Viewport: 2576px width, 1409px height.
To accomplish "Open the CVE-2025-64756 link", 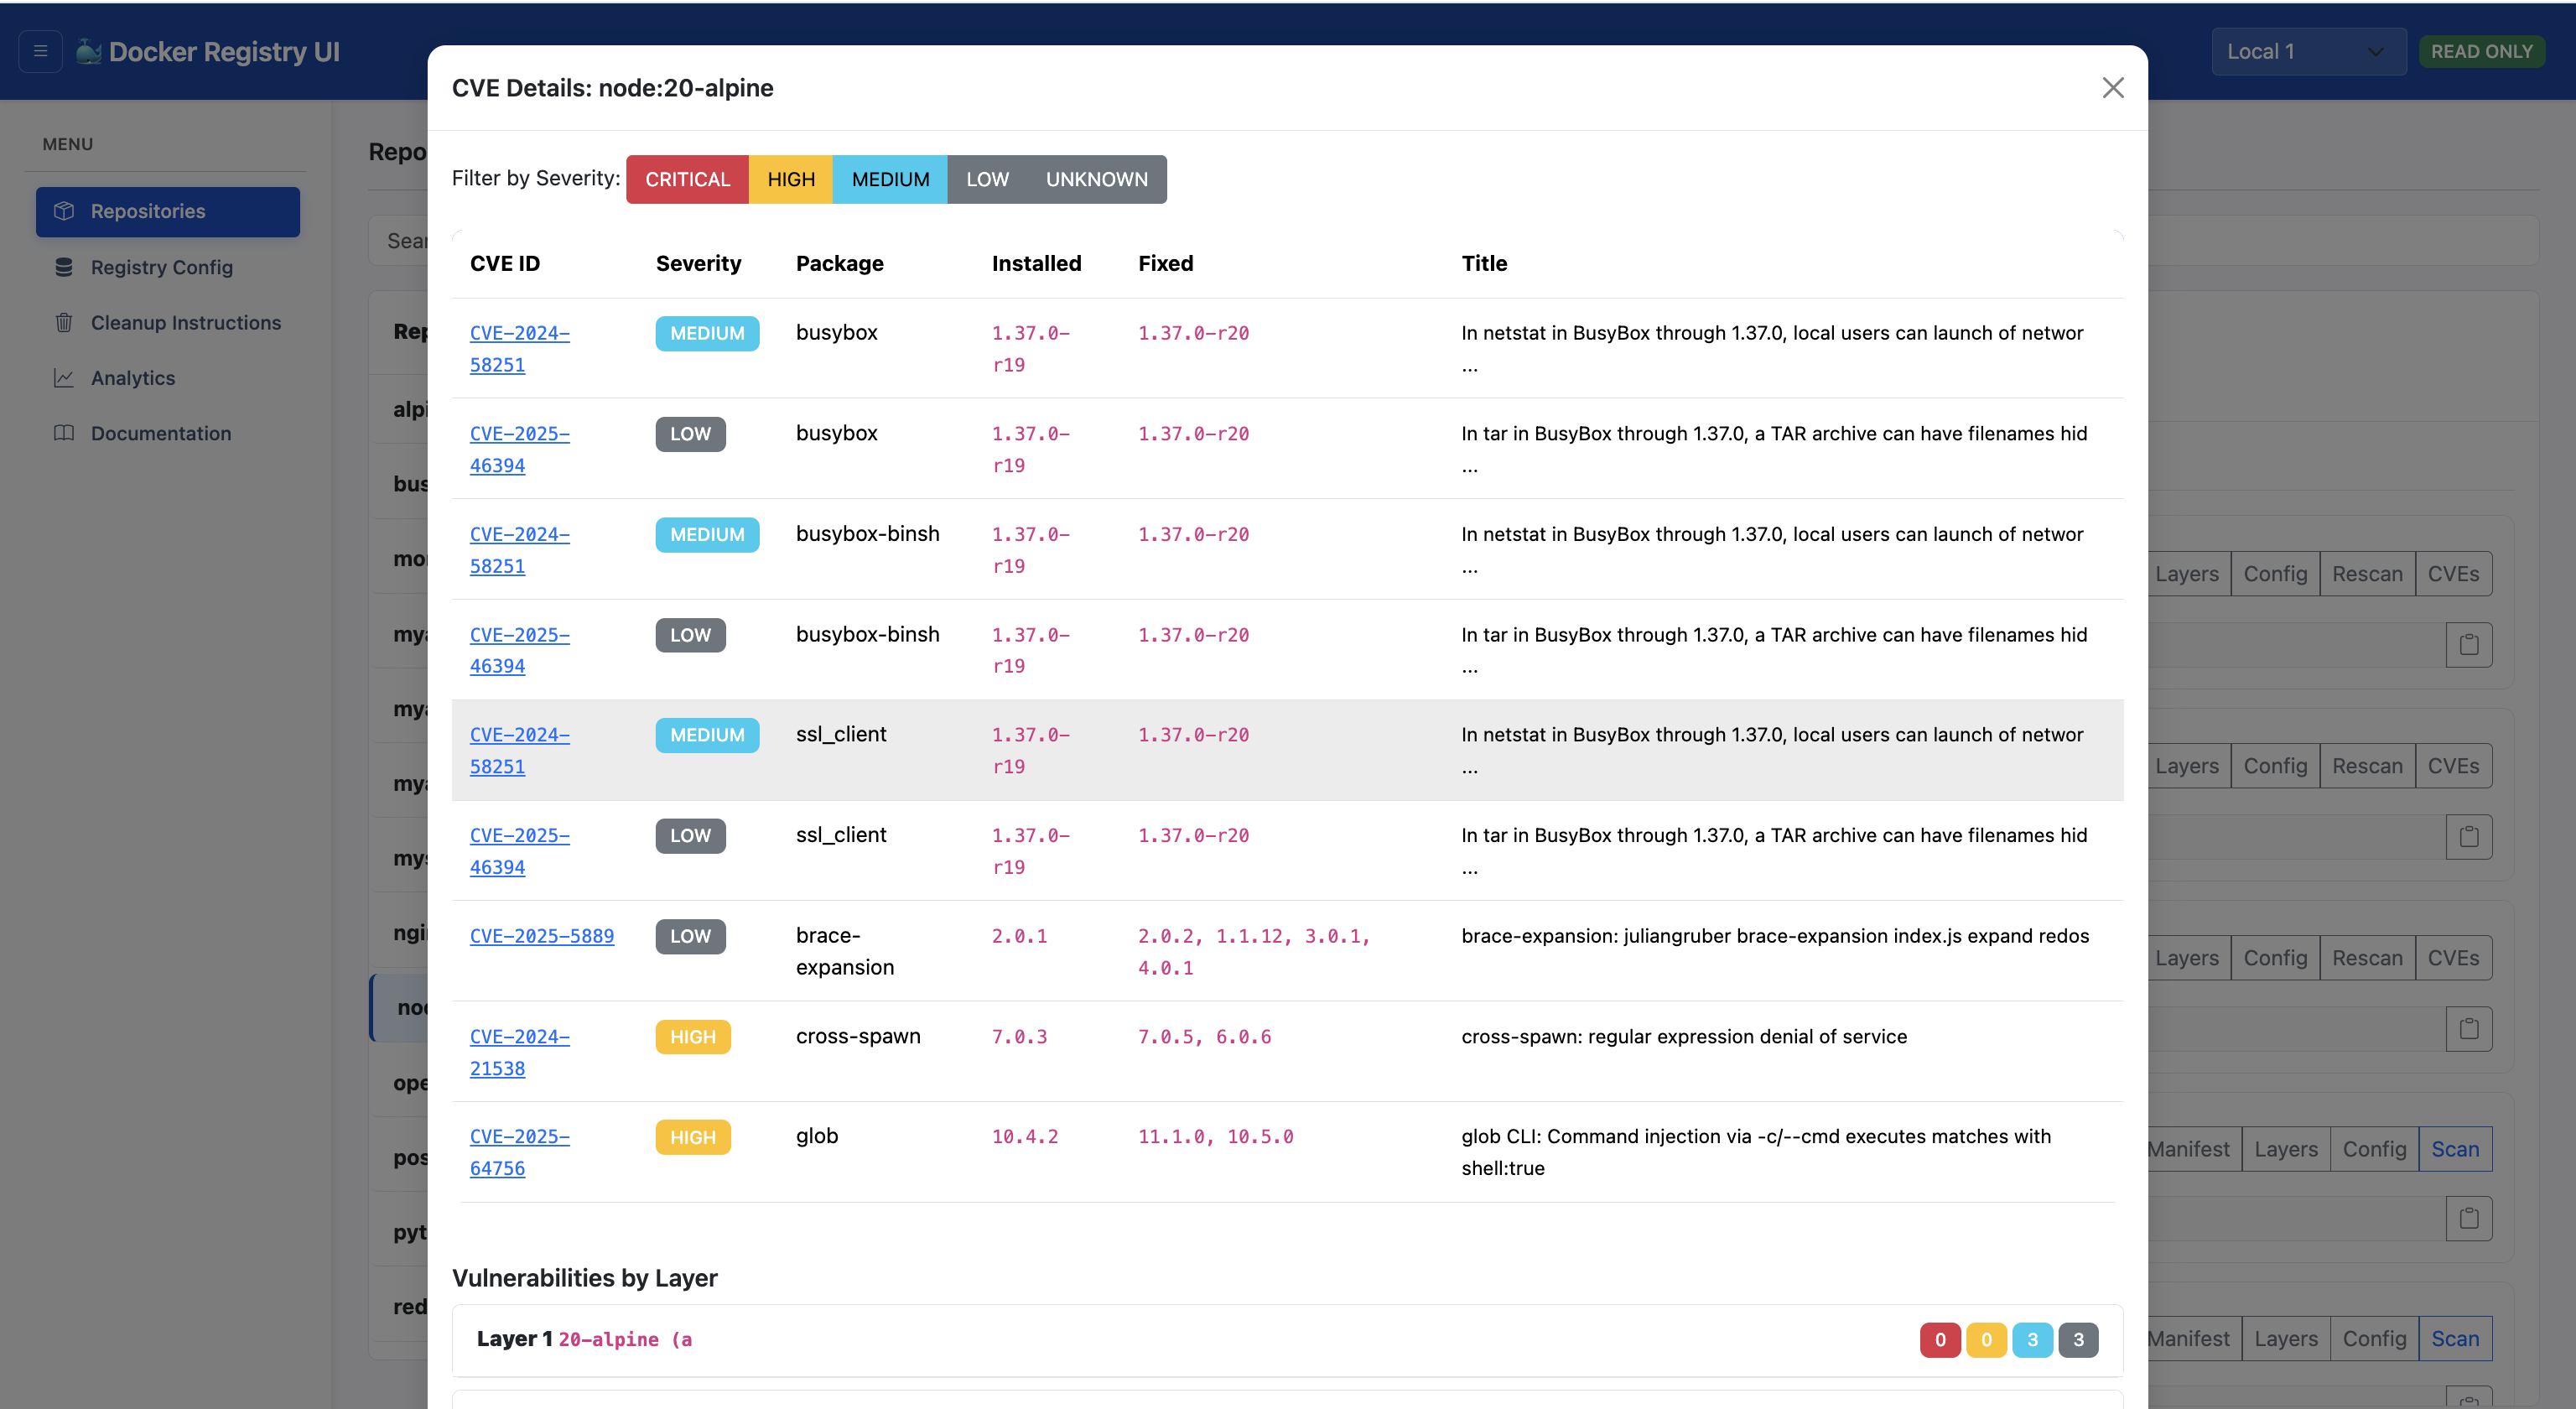I will click(519, 1151).
